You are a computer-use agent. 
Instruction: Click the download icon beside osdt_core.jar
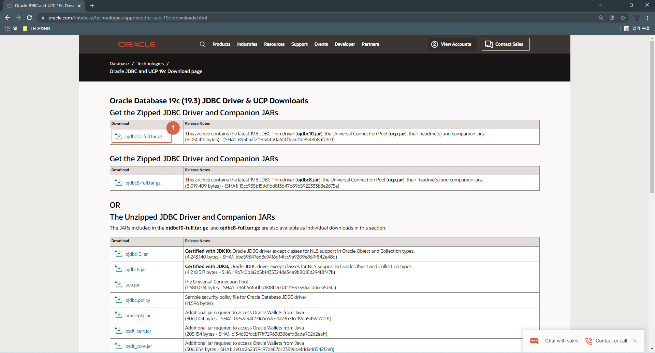pos(119,346)
